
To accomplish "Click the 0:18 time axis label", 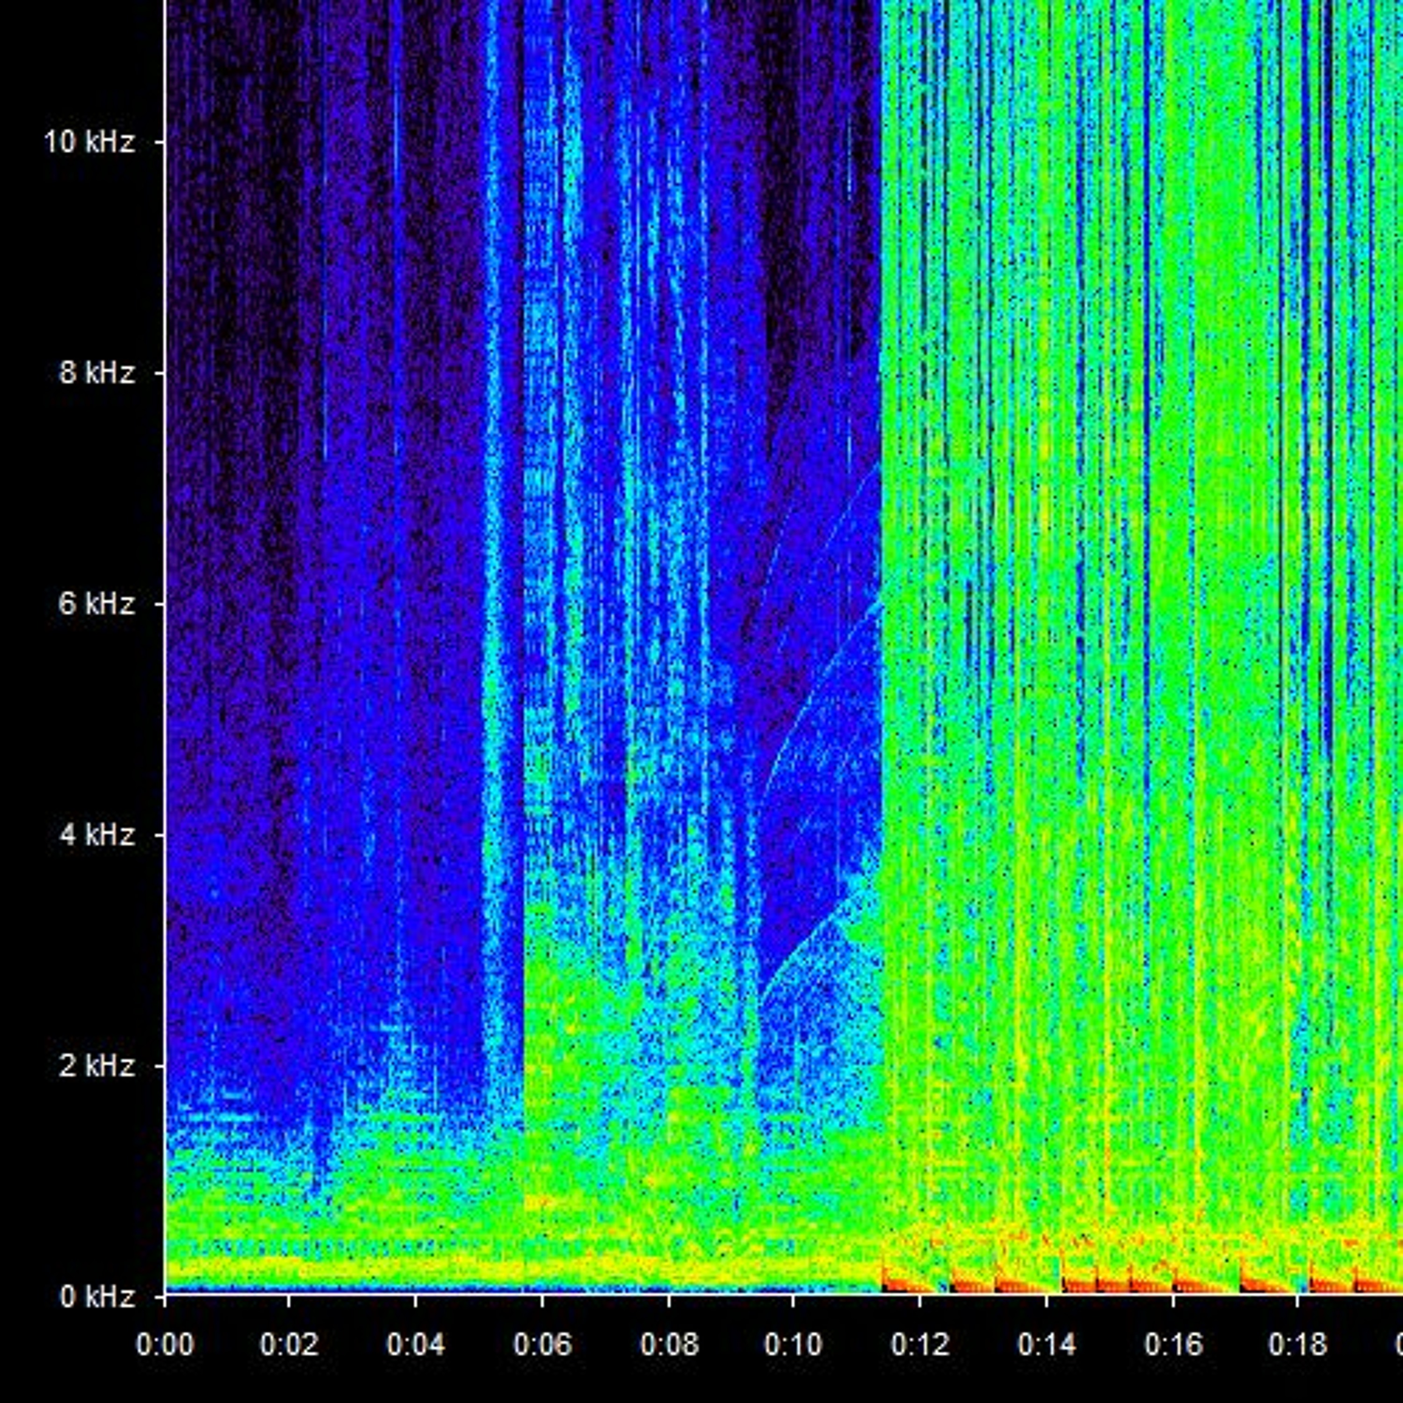I will (1298, 1345).
